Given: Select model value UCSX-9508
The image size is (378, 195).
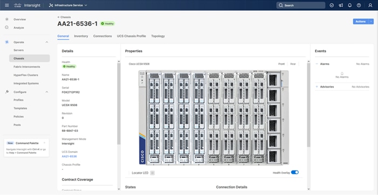Looking at the screenshot, I should 70,105.
